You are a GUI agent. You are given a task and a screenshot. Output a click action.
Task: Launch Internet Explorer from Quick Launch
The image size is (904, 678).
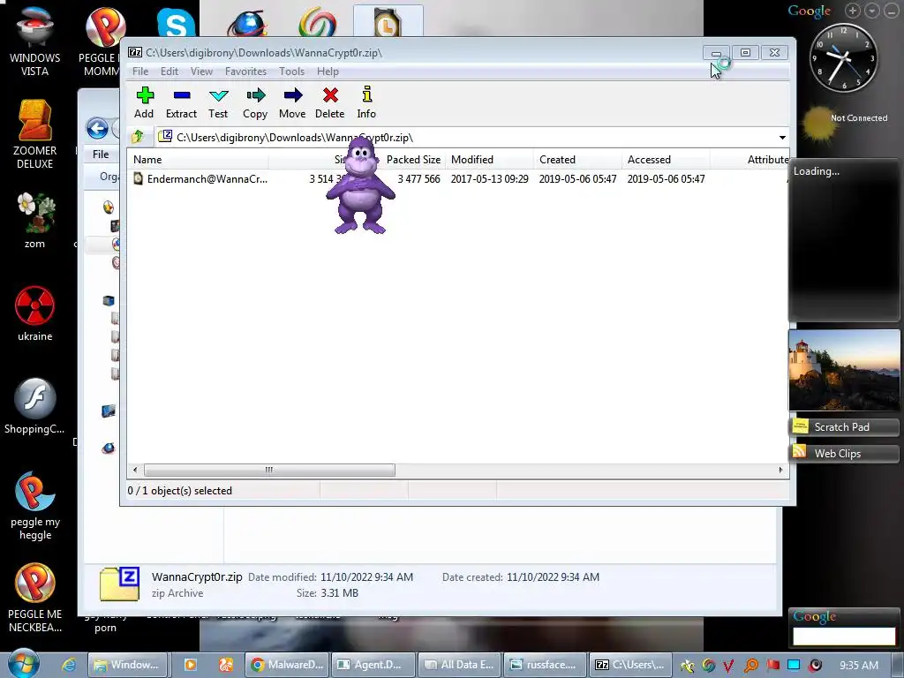tap(69, 665)
